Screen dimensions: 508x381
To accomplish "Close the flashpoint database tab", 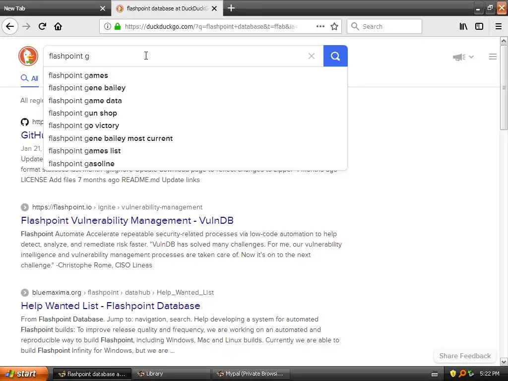I will 214,8.
